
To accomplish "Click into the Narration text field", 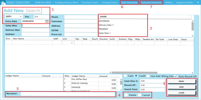I will (x=67, y=94).
